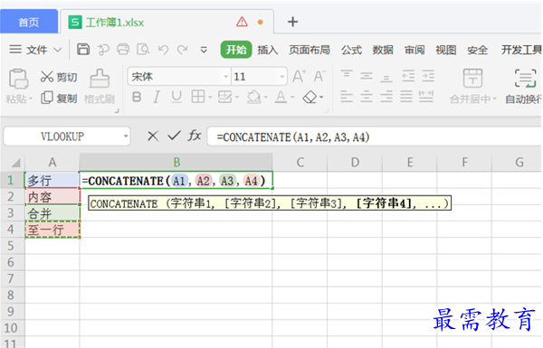
Task: Click distributed alignment icon
Action: [426, 97]
